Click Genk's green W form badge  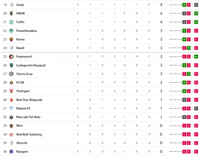click(x=184, y=5)
